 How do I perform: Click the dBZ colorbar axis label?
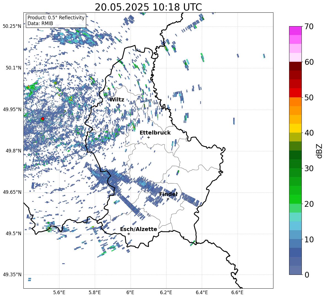click(319, 151)
